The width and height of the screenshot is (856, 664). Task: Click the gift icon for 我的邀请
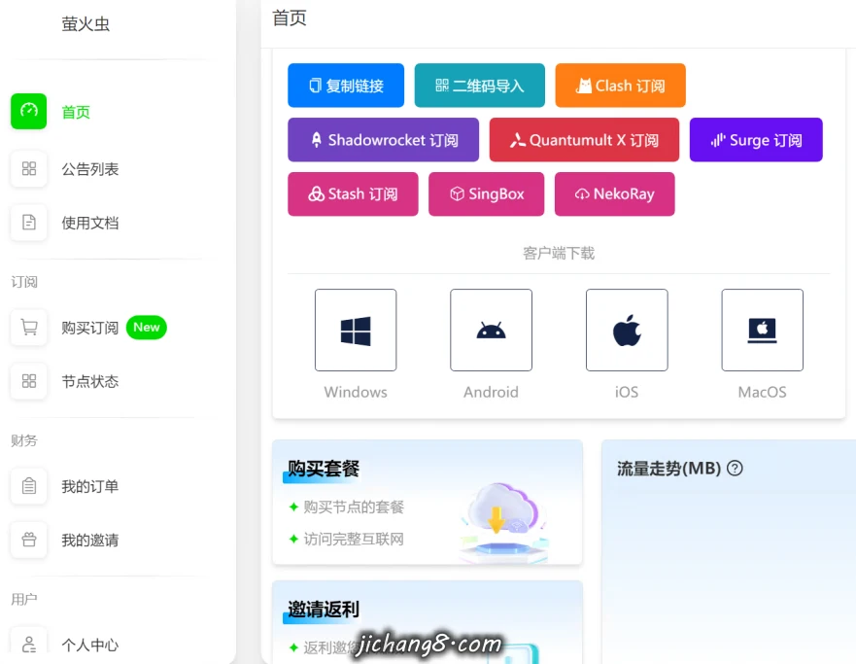point(28,540)
